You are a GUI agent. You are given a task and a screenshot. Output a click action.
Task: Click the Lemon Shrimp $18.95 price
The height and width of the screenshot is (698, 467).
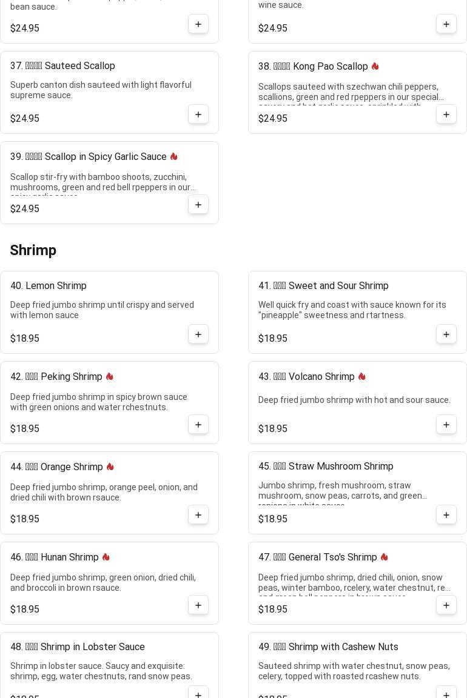tap(25, 338)
